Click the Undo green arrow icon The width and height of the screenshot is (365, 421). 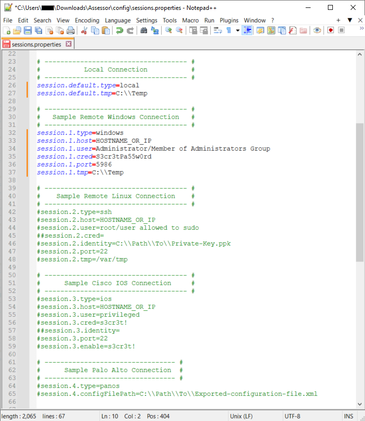pyautogui.click(x=119, y=31)
